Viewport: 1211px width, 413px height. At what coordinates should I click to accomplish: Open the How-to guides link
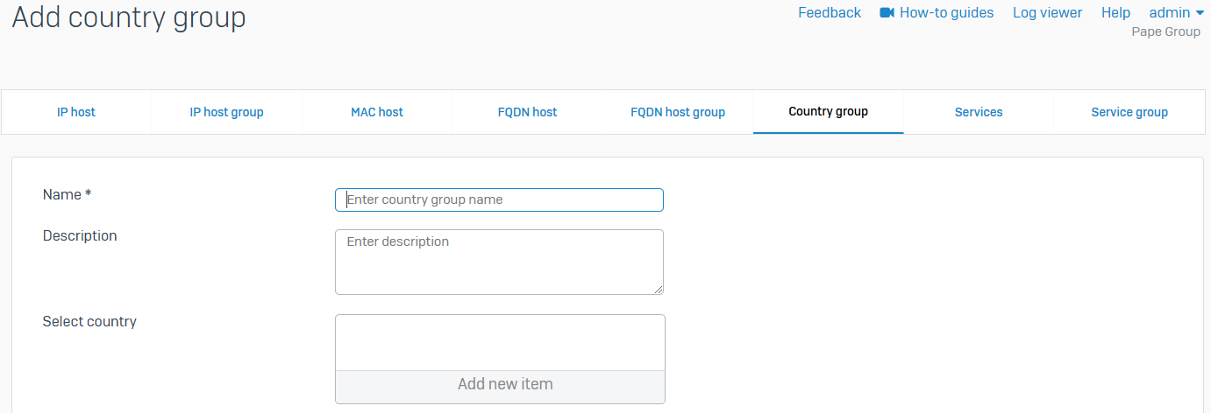coord(946,13)
